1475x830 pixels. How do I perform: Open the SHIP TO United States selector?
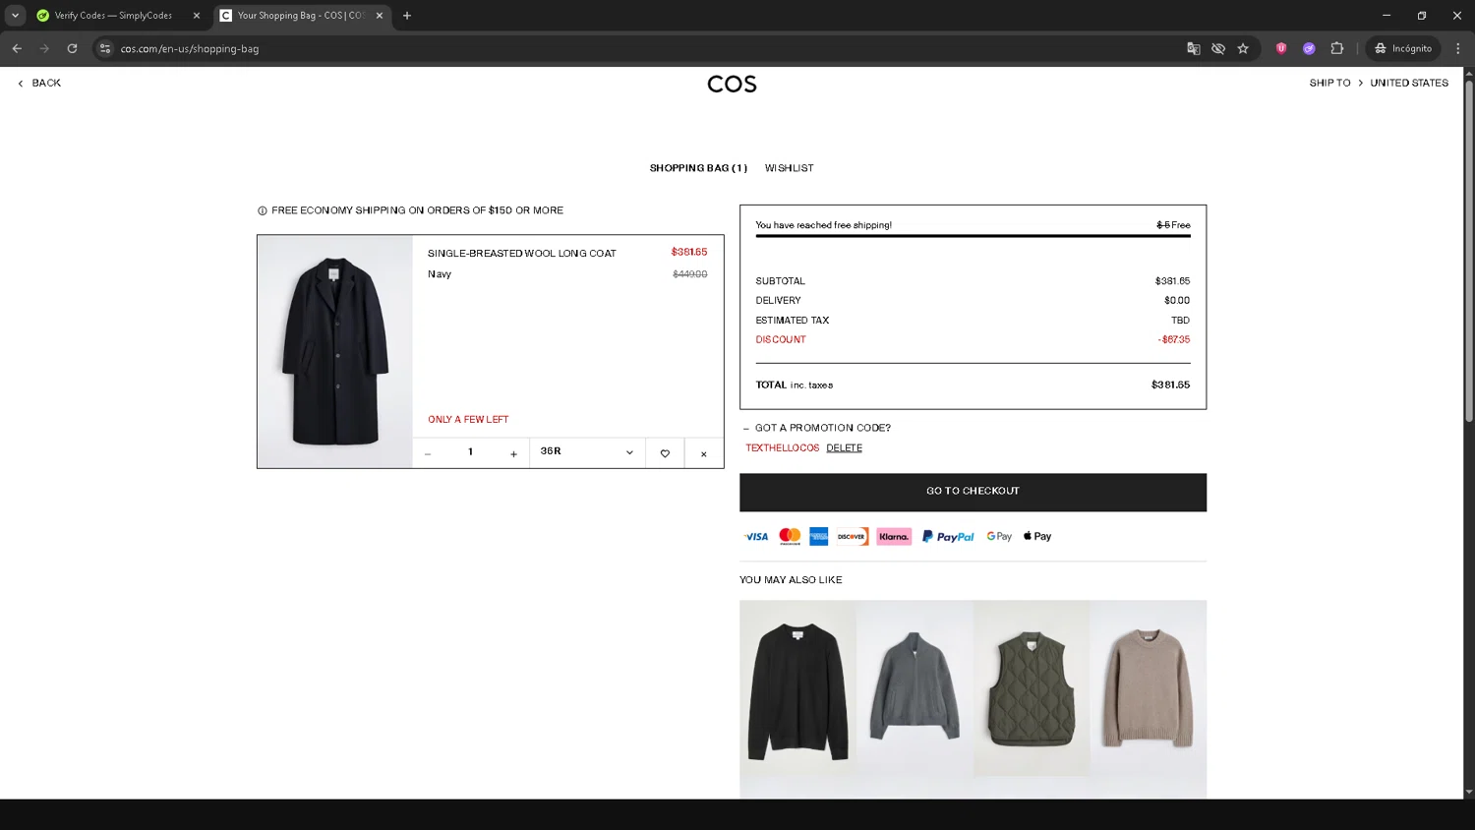(1379, 84)
